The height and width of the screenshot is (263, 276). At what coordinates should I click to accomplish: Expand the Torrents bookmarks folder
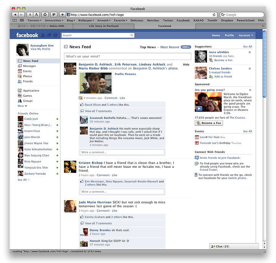pos(34,20)
